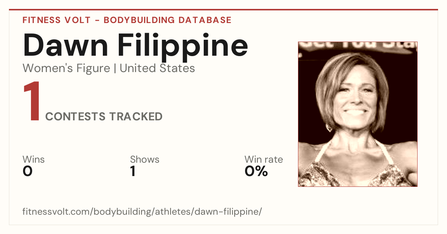Select the Women's Figure division text
Viewport: 447px width, 234px height.
pyautogui.click(x=66, y=68)
